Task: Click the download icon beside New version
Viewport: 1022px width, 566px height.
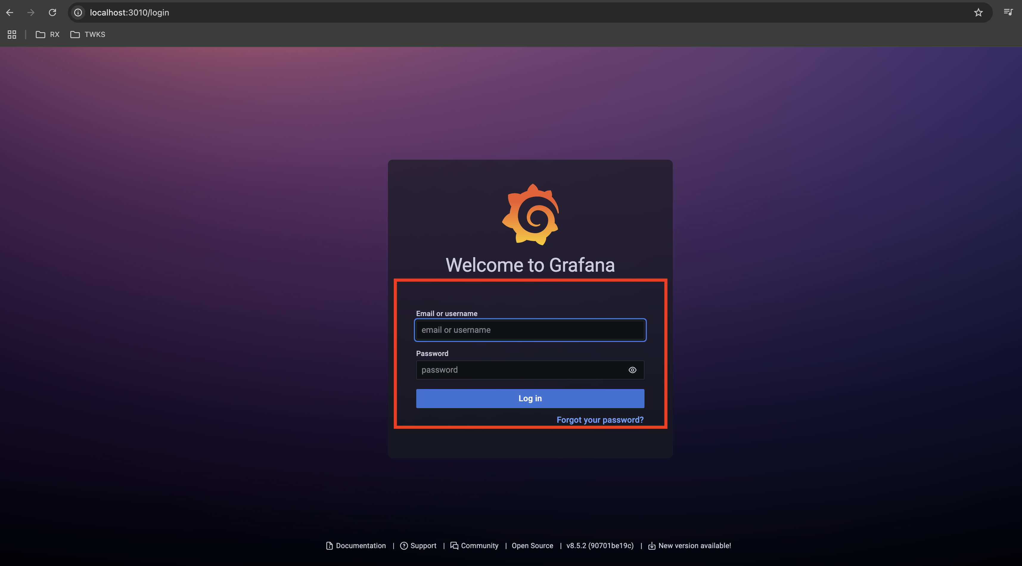Action: pyautogui.click(x=651, y=546)
